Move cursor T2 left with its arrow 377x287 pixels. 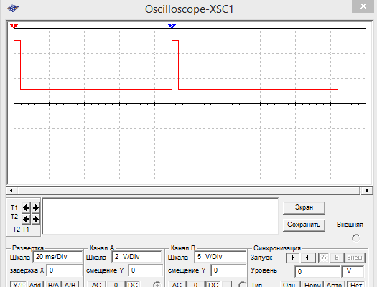click(x=26, y=219)
